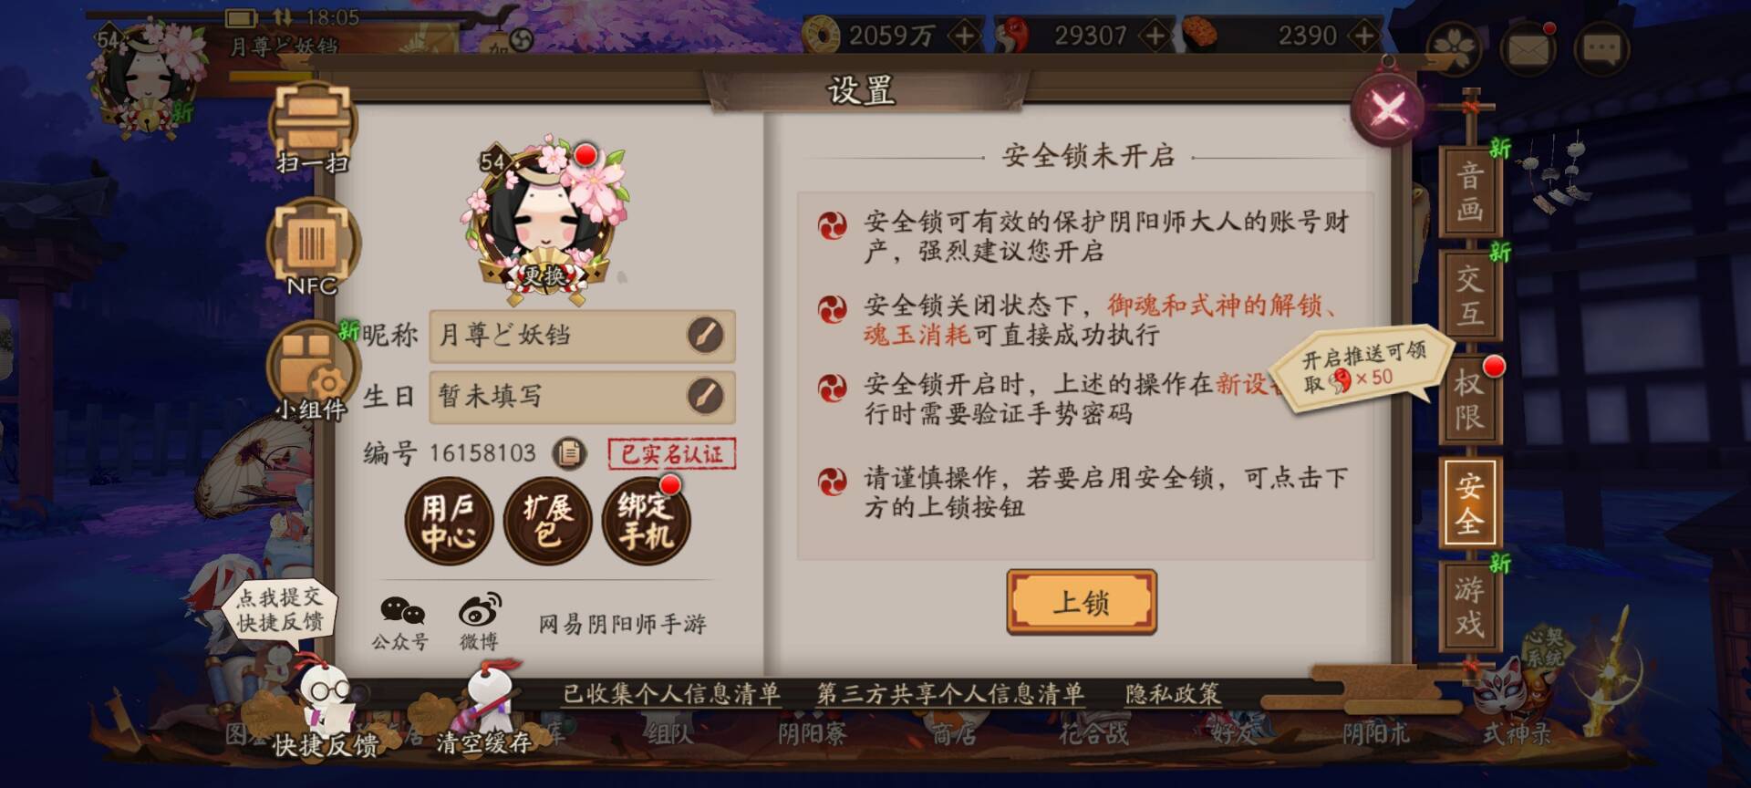Click the pencil icon beside the nickname field
The width and height of the screenshot is (1751, 788).
pos(704,335)
